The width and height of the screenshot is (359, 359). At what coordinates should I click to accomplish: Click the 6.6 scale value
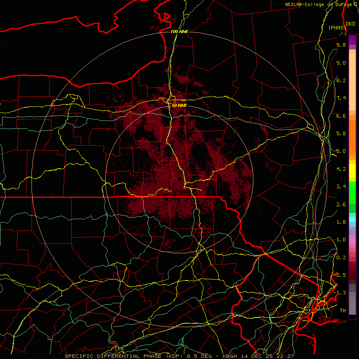[341, 116]
